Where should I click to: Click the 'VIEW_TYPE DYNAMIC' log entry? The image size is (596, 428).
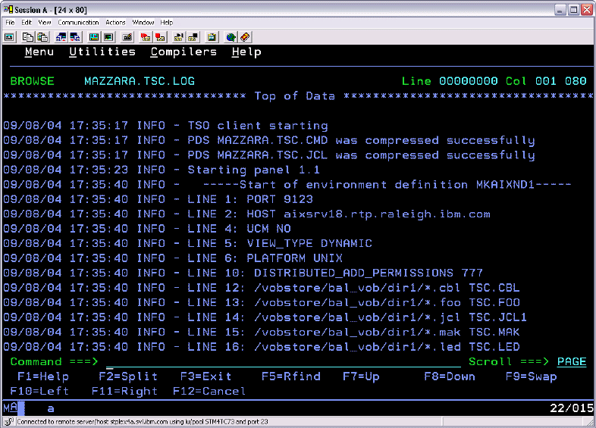point(309,243)
